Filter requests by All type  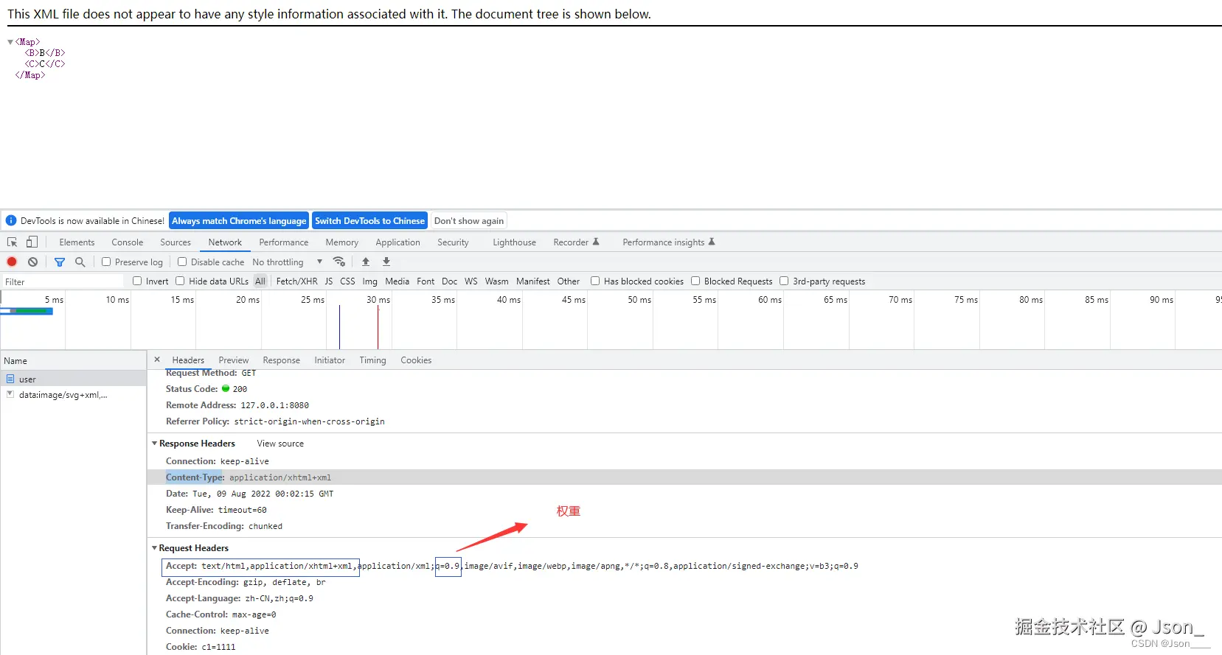click(x=260, y=281)
